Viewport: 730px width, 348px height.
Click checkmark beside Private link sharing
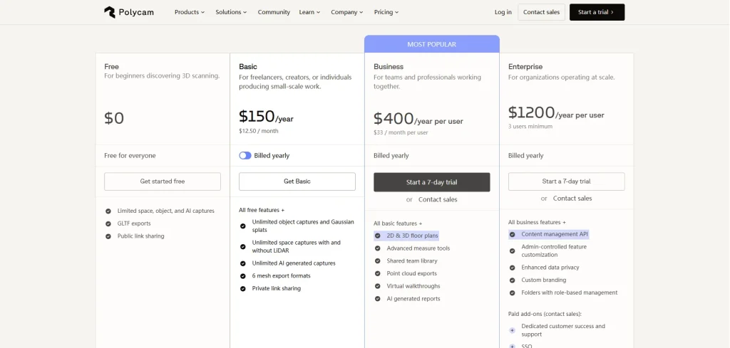coord(242,288)
